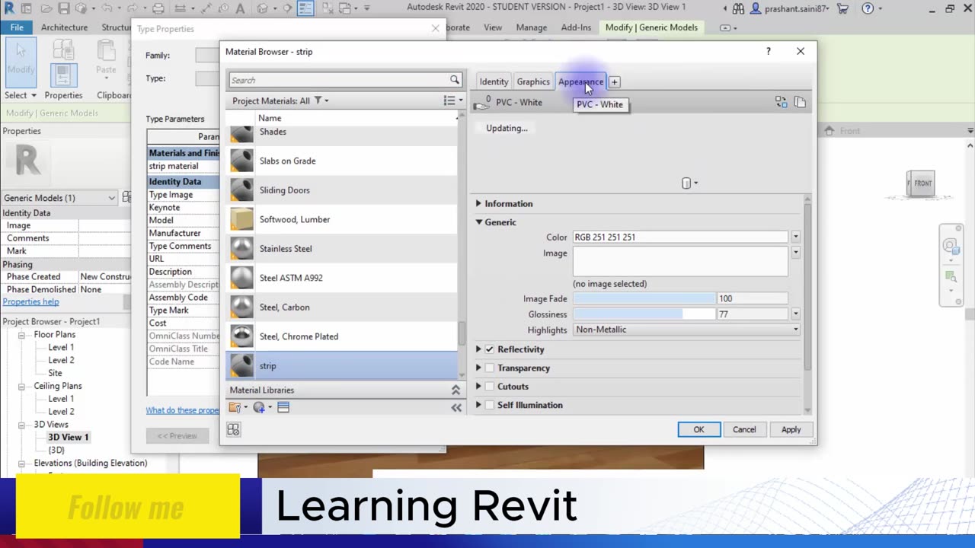Open the Add-Ins ribbon tab

(x=576, y=27)
